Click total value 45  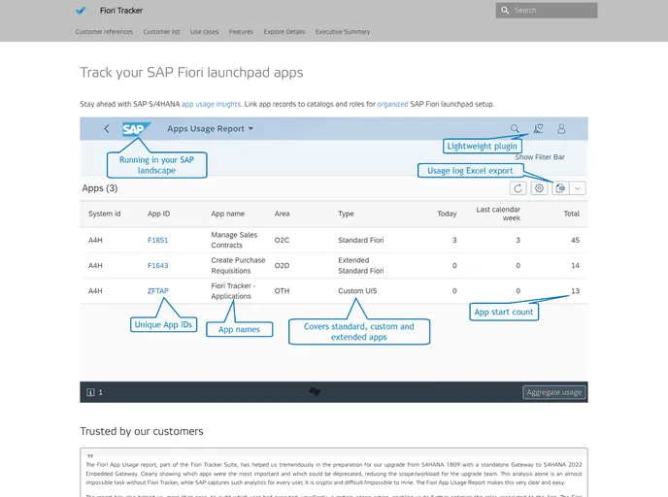click(575, 240)
